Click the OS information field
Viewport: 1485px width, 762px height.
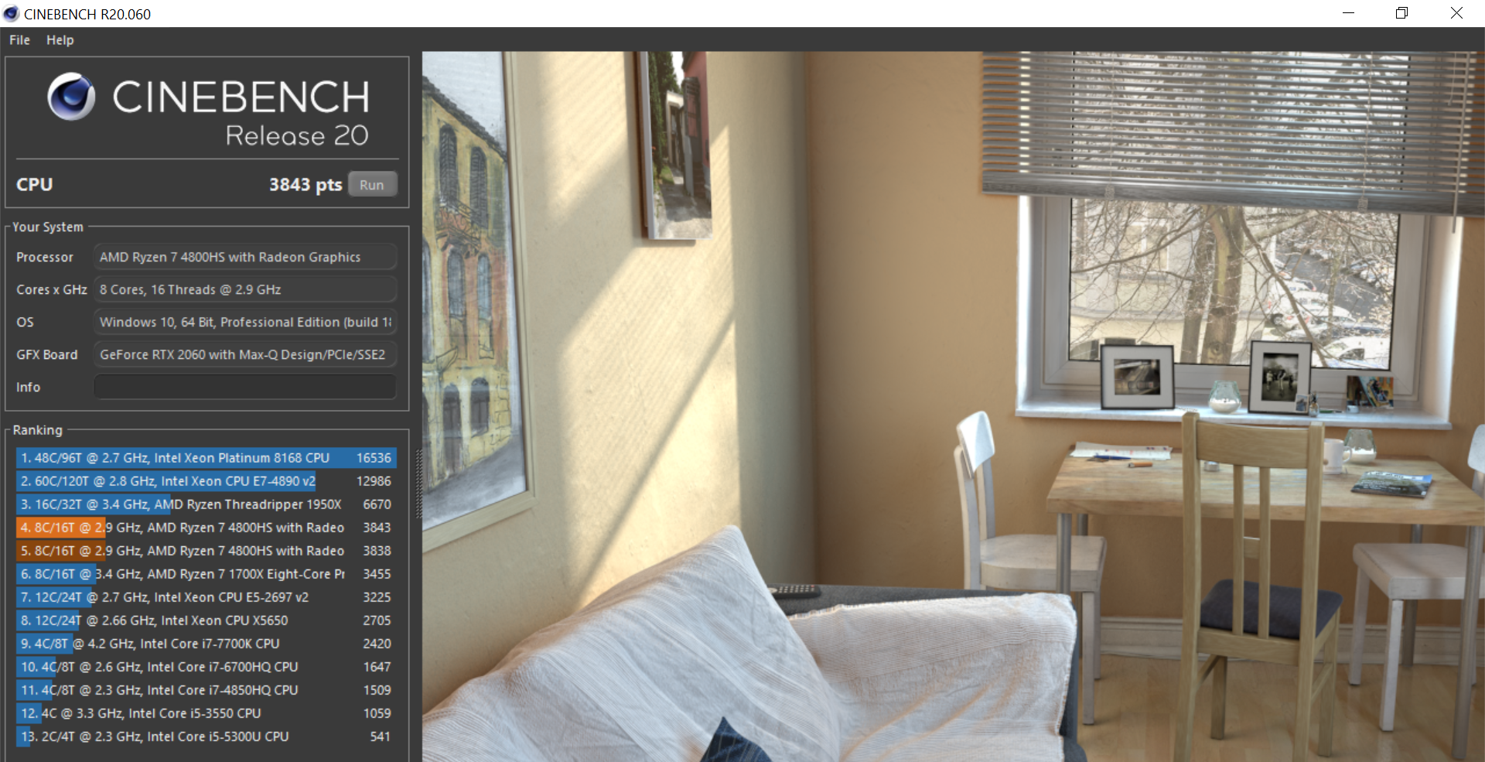pyautogui.click(x=244, y=322)
